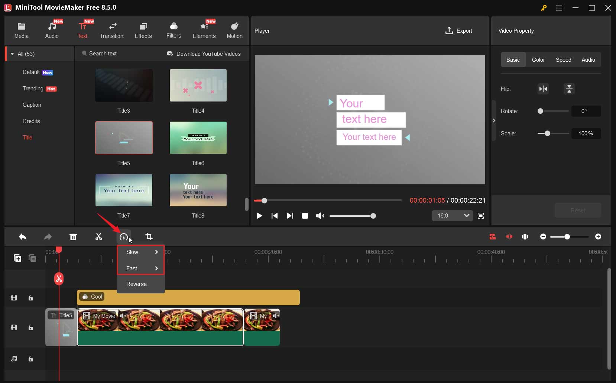Split the clip with the scissors tool
Viewport: 616px width, 383px height.
(98, 237)
